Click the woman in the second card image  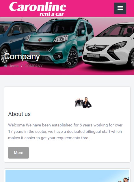tap(125, 179)
